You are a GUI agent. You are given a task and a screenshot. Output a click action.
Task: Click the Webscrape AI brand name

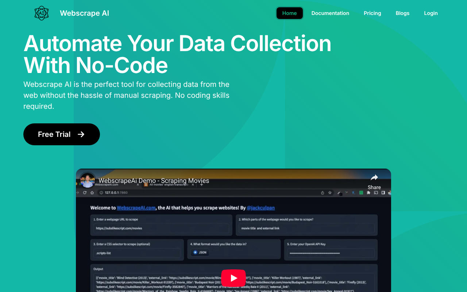[x=84, y=13]
